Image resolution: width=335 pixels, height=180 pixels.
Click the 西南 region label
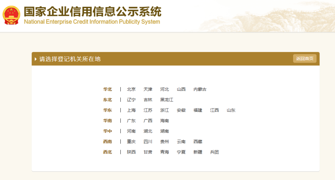pos(107,142)
